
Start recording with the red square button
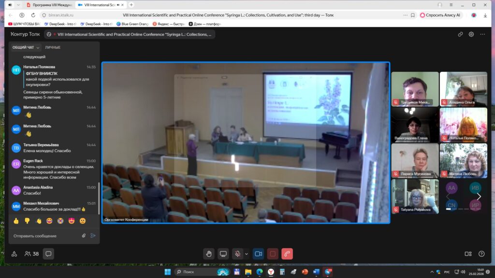click(x=273, y=254)
